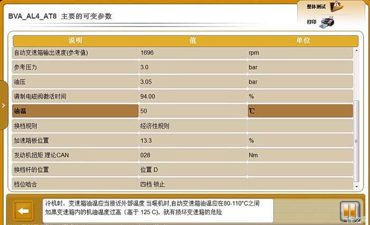The image size is (370, 225).
Task: Click the rpm unit cell
Action: [x=300, y=53]
